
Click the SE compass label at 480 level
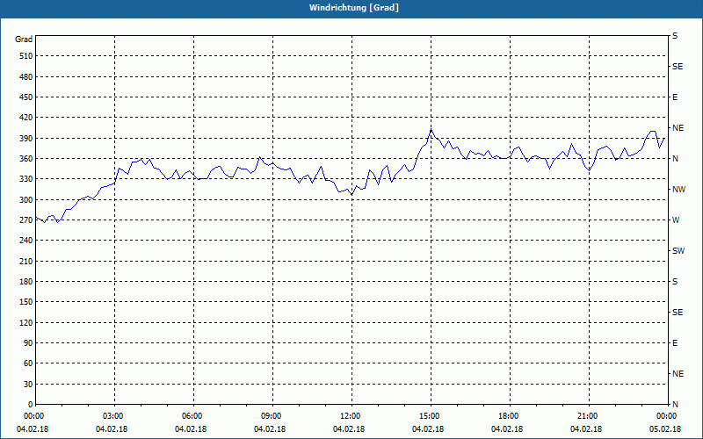[x=678, y=67]
